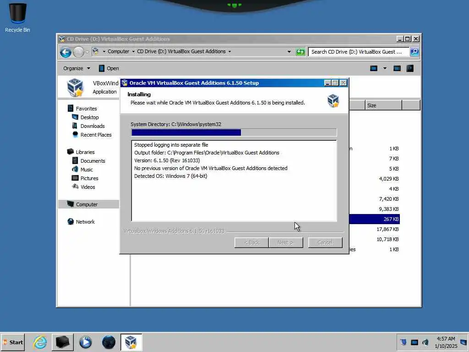
Task: Open the Start menu
Action: click(13, 342)
